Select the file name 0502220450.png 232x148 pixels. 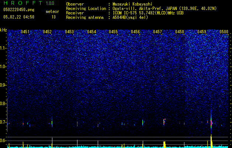point(19,10)
